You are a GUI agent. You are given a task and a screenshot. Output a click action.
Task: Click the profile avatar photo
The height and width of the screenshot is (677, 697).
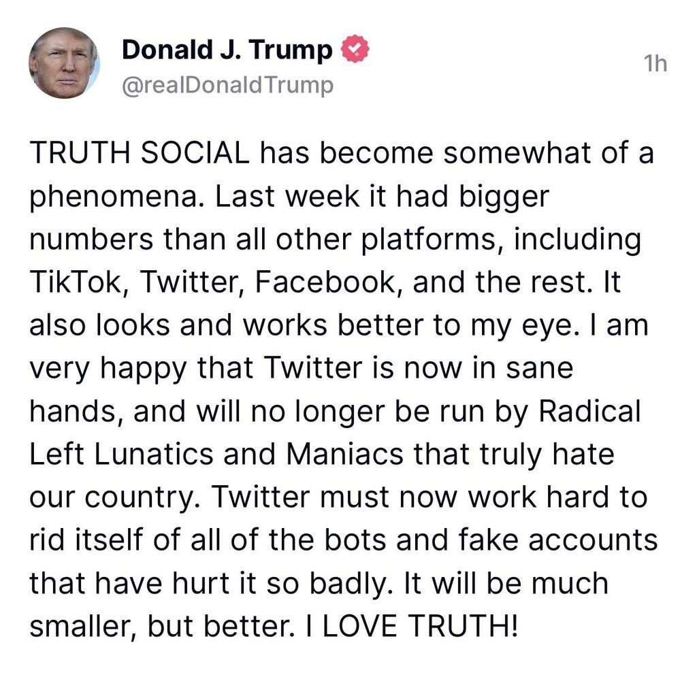coord(64,63)
